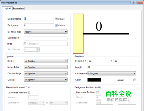Open the Electrical Type dropdown
Image resolution: width=144 pixels, height=111 pixels.
click(x=46, y=32)
